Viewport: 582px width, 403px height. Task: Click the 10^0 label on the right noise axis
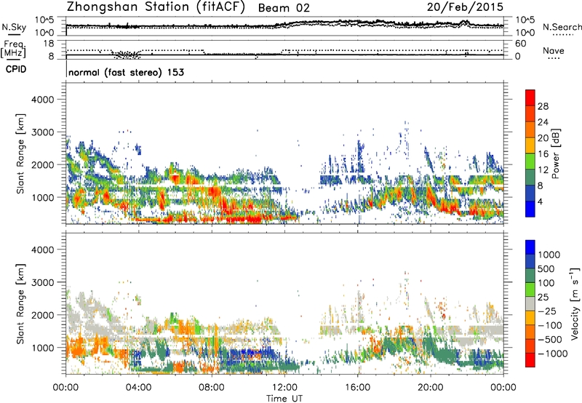coord(525,32)
